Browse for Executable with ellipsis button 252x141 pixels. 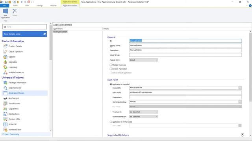240,88
